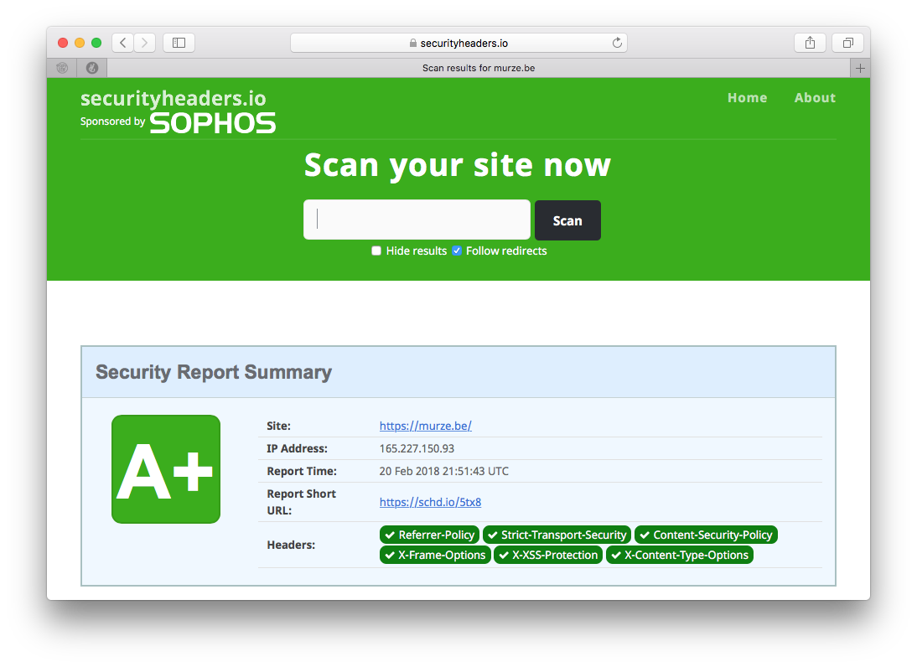This screenshot has width=917, height=667.
Task: Enable the Hide results checkbox
Action: [x=376, y=251]
